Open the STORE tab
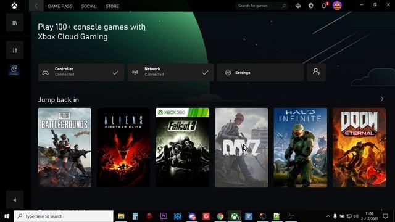395x222 pixels. [112, 6]
